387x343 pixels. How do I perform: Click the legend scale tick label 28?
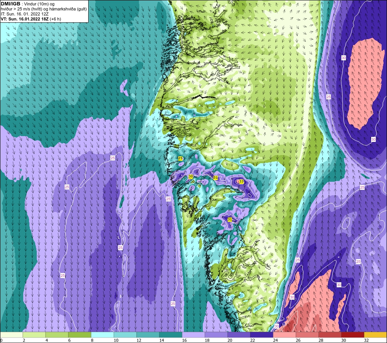321,340
